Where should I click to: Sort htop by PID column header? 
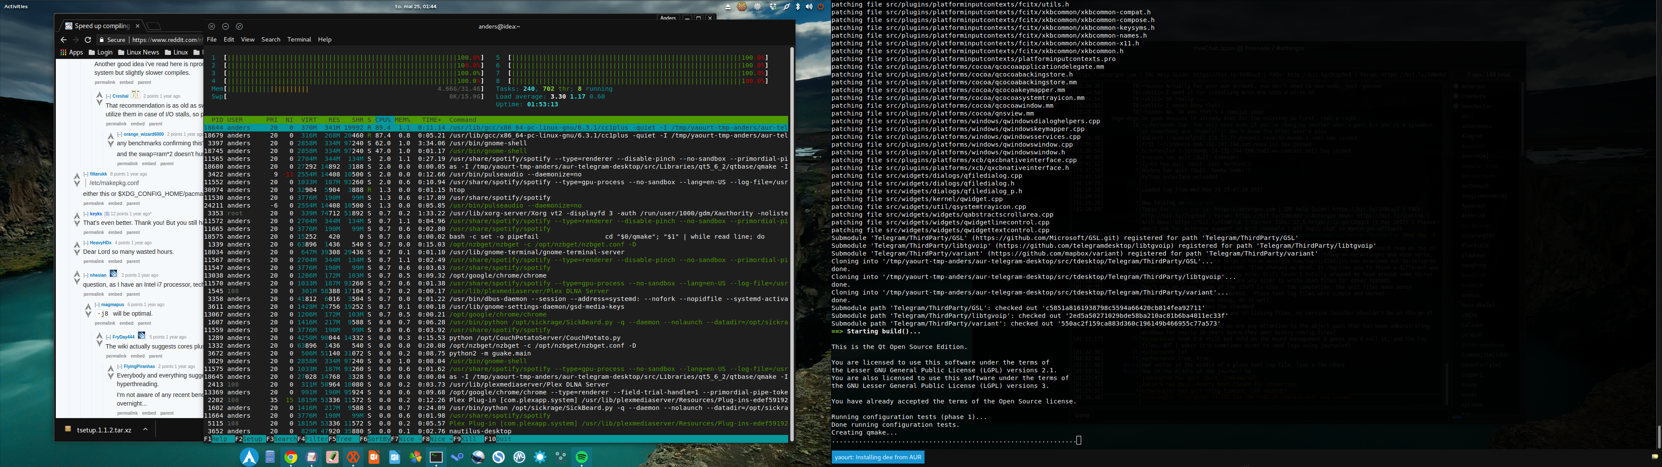tap(217, 120)
